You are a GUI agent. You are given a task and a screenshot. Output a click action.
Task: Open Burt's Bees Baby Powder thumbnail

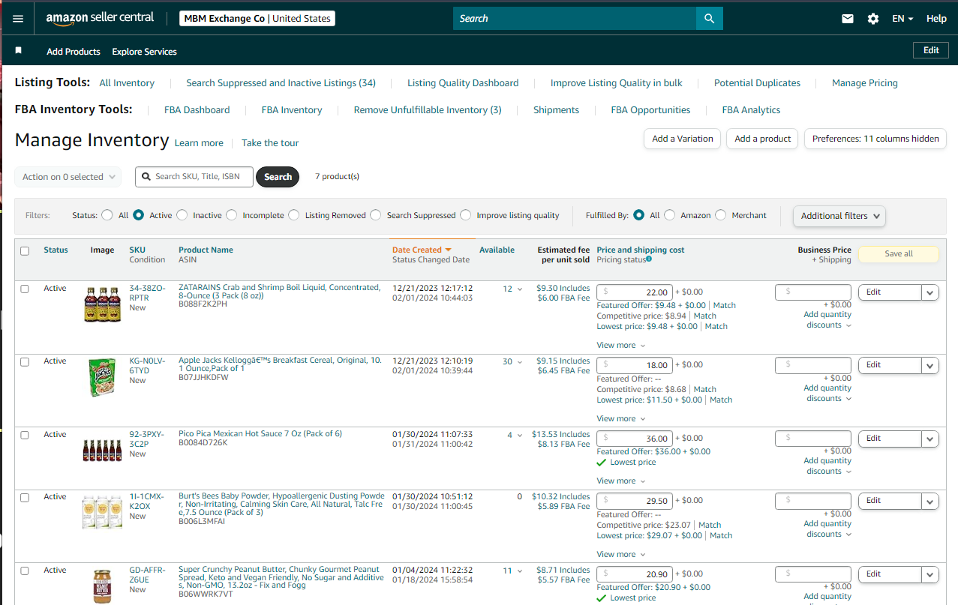[102, 512]
